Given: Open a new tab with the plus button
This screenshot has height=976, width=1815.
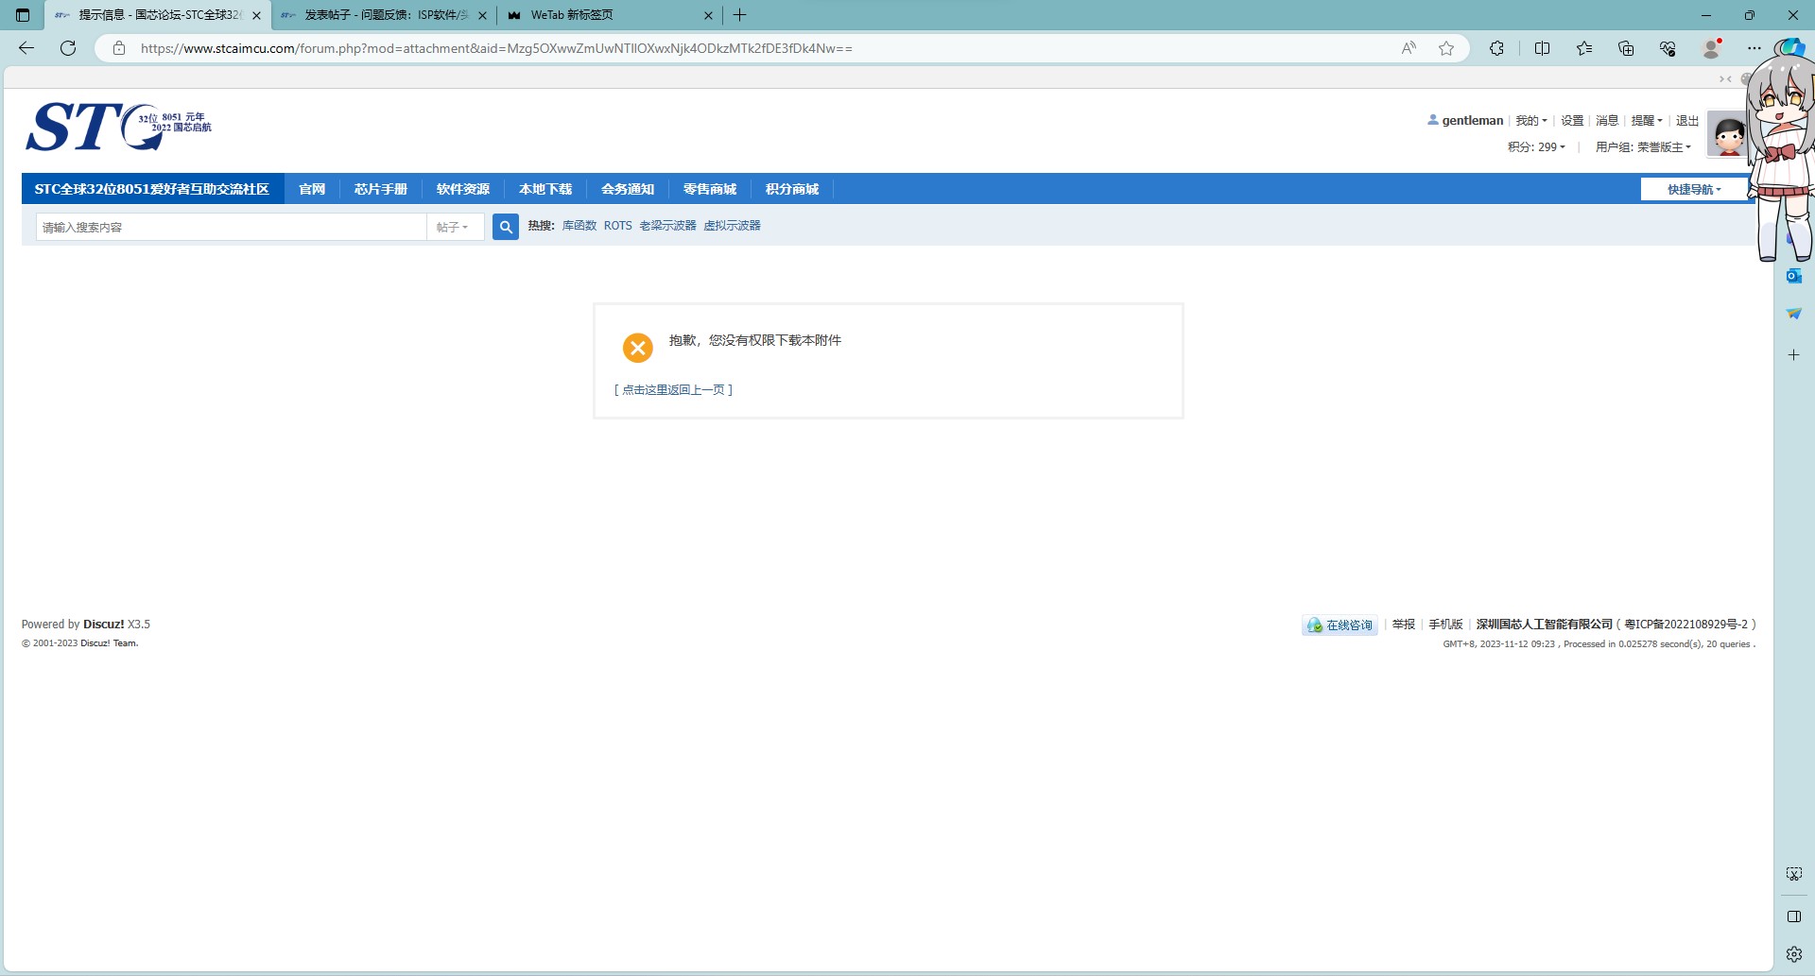Looking at the screenshot, I should tap(740, 15).
